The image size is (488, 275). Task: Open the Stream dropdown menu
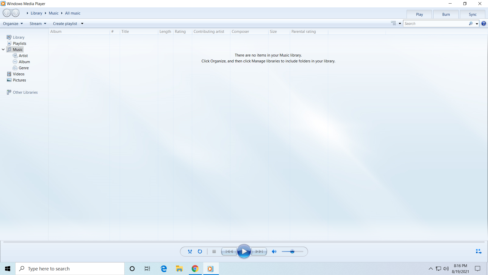point(38,24)
